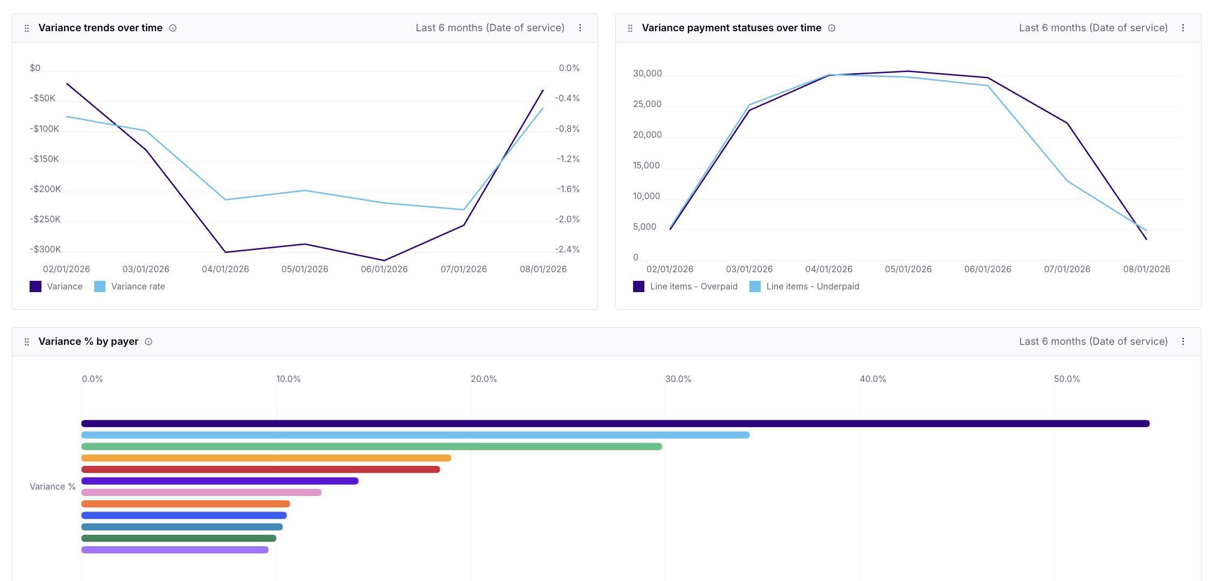Click the 50.0% axis tick label
The image size is (1208, 581).
1067,379
